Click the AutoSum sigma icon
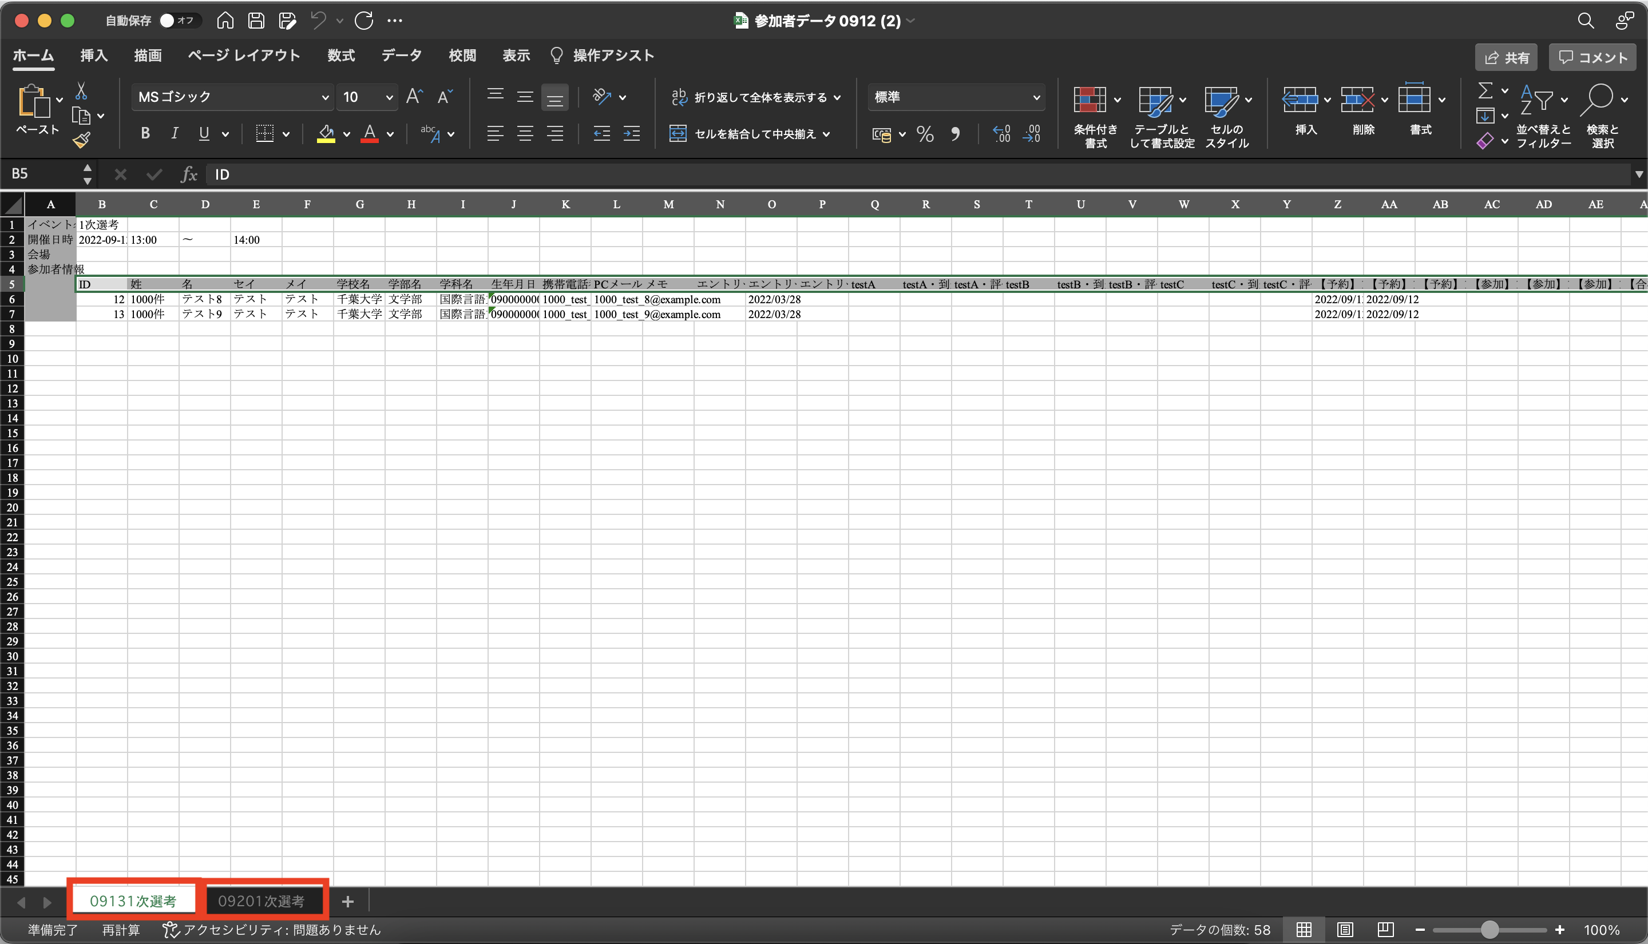The height and width of the screenshot is (944, 1648). pyautogui.click(x=1485, y=90)
